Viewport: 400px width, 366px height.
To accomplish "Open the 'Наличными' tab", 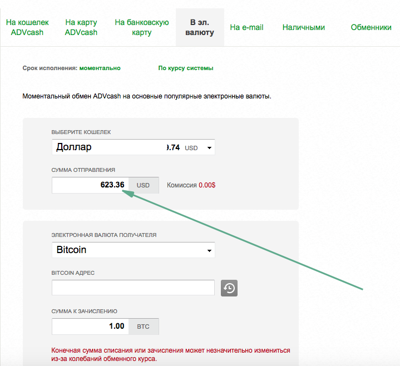I will pos(304,27).
